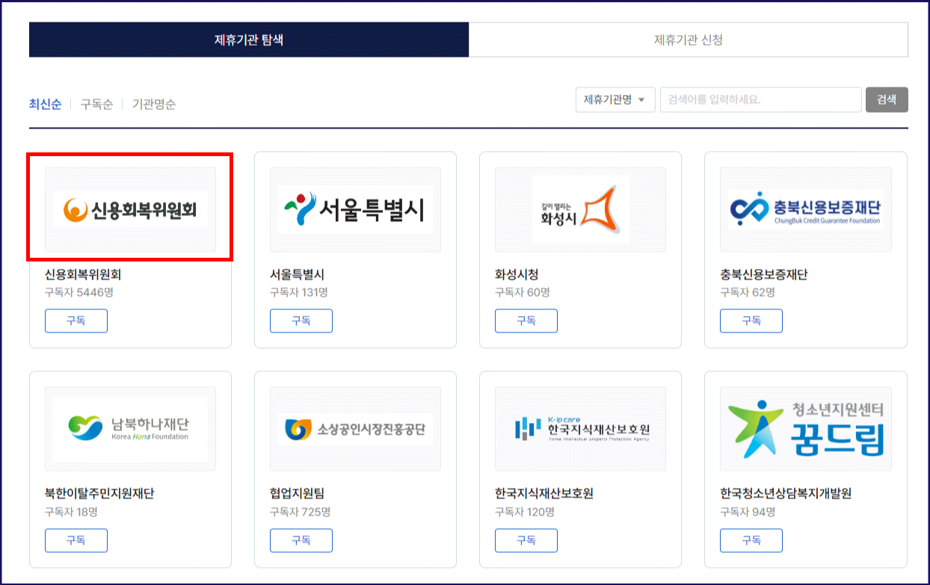Image resolution: width=930 pixels, height=585 pixels.
Task: Click the 서울특별시 organization name text
Action: point(297,274)
